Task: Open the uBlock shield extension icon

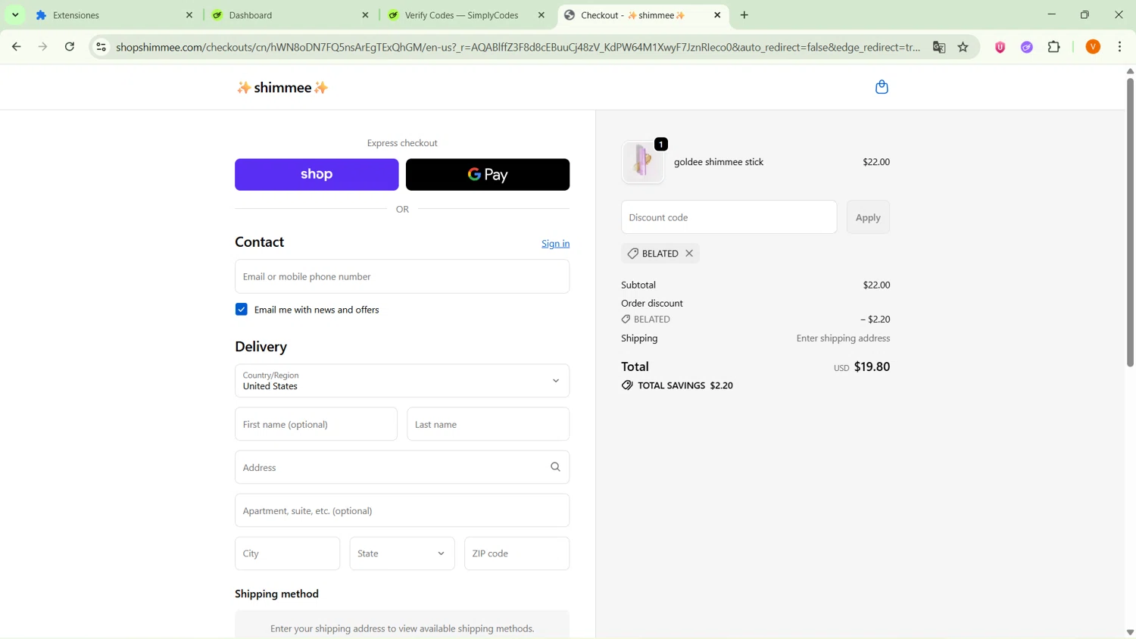Action: (1000, 47)
